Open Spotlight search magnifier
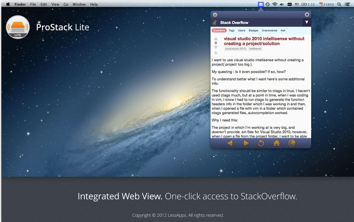The height and width of the screenshot is (222, 354). (x=339, y=4)
